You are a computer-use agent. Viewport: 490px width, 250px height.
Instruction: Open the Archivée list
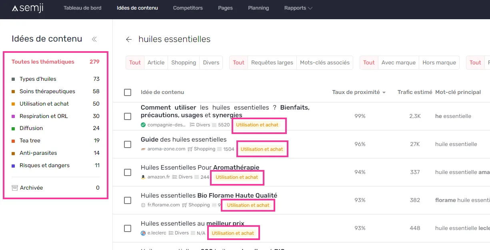click(56, 188)
